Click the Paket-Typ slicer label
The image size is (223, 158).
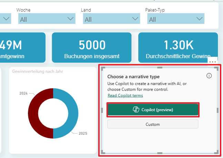coord(155,10)
